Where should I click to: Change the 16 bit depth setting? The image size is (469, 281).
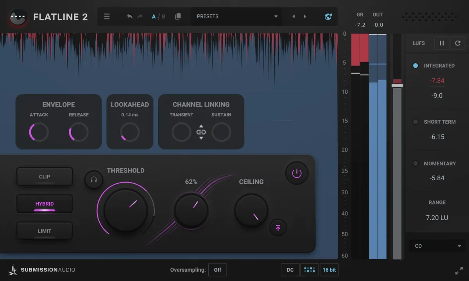(329, 270)
